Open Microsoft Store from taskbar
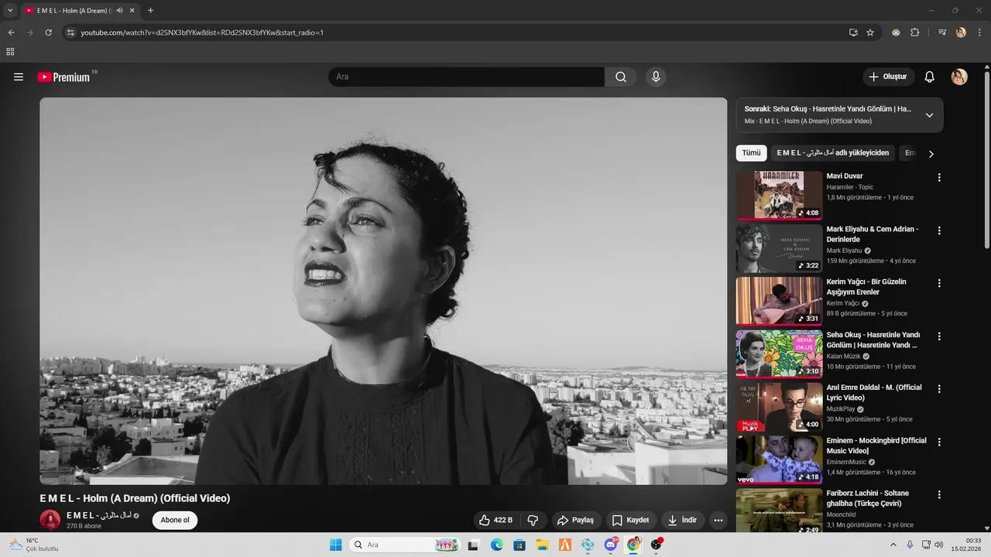The height and width of the screenshot is (557, 991). pyautogui.click(x=519, y=545)
